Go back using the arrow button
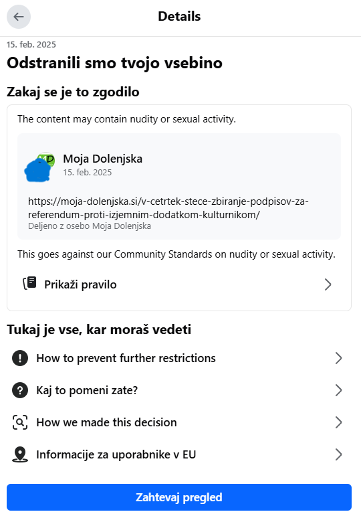 [19, 17]
